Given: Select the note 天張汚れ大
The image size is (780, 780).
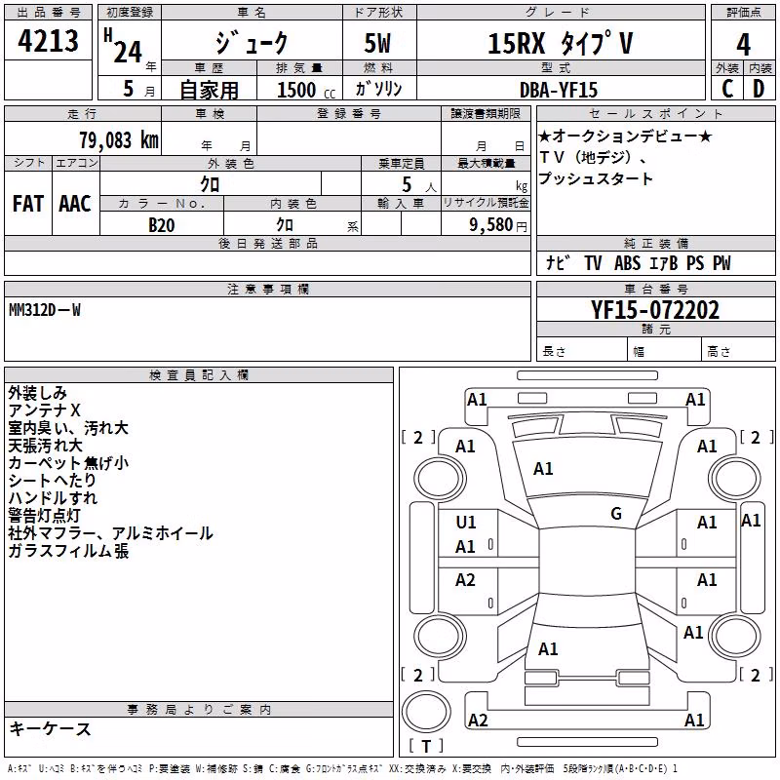Looking at the screenshot, I should (45, 446).
